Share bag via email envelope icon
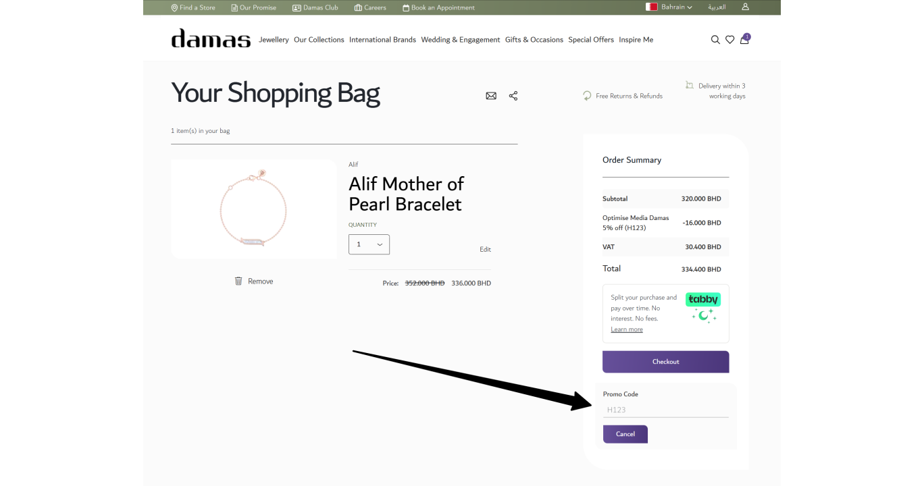Viewport: 924px width, 486px height. coord(491,96)
